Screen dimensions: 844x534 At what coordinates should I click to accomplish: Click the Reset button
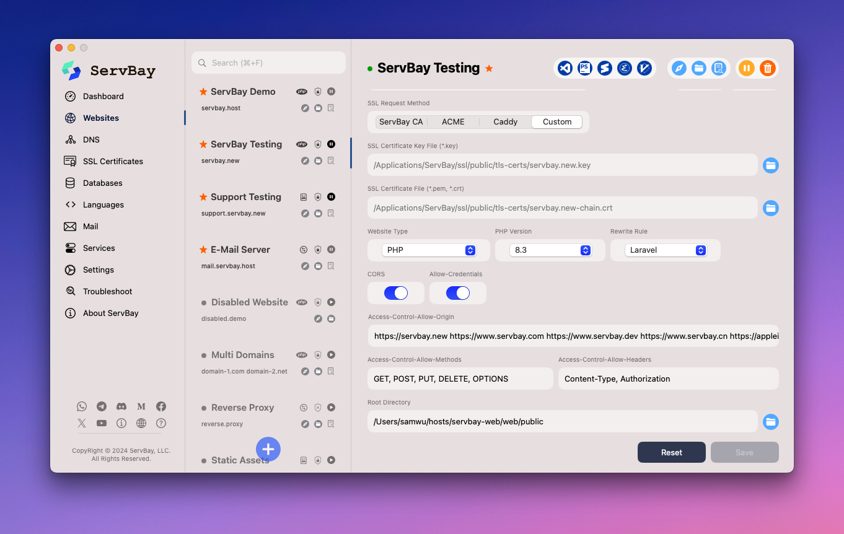[x=671, y=452]
